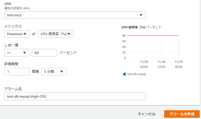Click the CPU 使用率 (%) chart title

pyautogui.click(x=141, y=27)
